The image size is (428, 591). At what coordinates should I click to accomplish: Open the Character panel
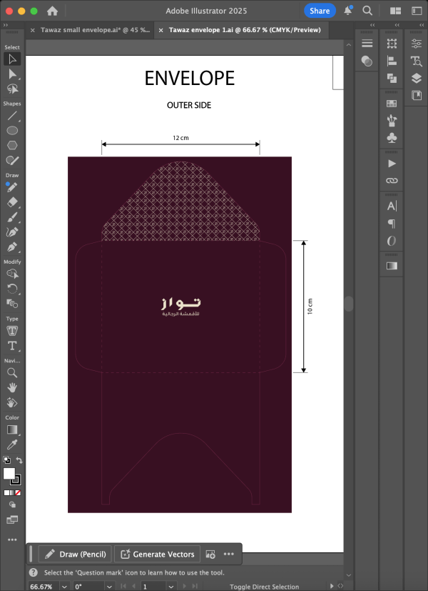[x=392, y=207]
